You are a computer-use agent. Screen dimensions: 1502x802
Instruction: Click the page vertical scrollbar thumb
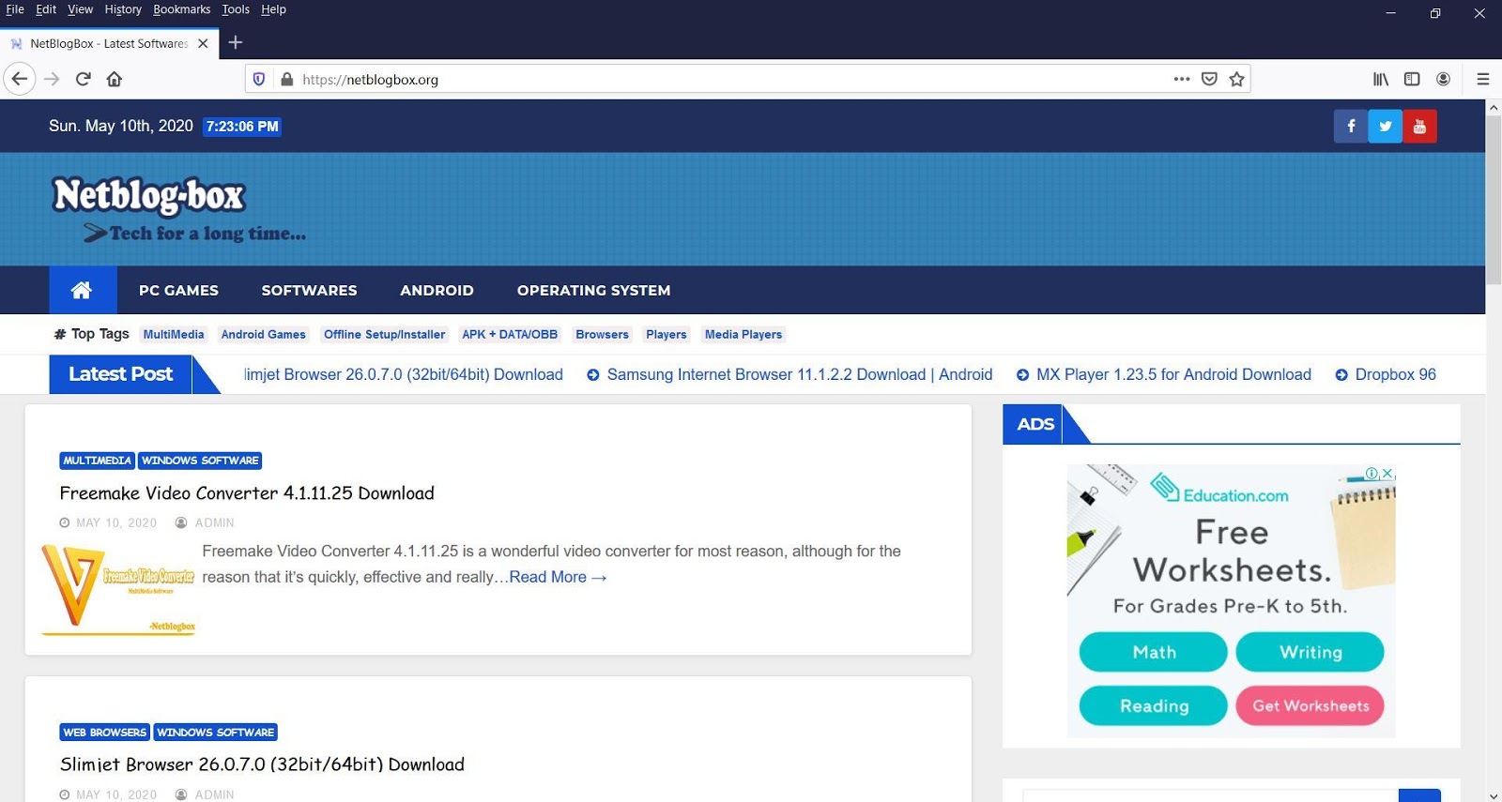[x=1494, y=200]
